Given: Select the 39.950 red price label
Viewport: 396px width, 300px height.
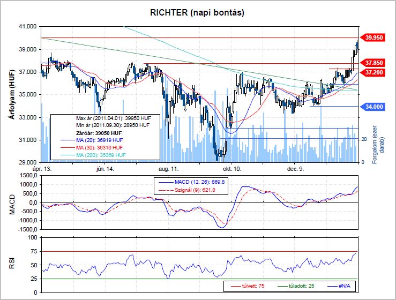Looking at the screenshot, I should coord(372,37).
